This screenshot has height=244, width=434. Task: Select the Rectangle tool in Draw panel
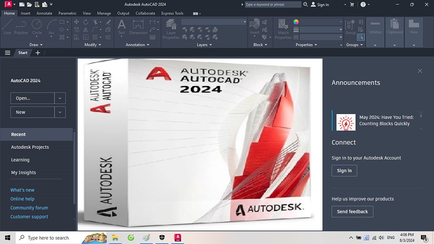[x=62, y=22]
